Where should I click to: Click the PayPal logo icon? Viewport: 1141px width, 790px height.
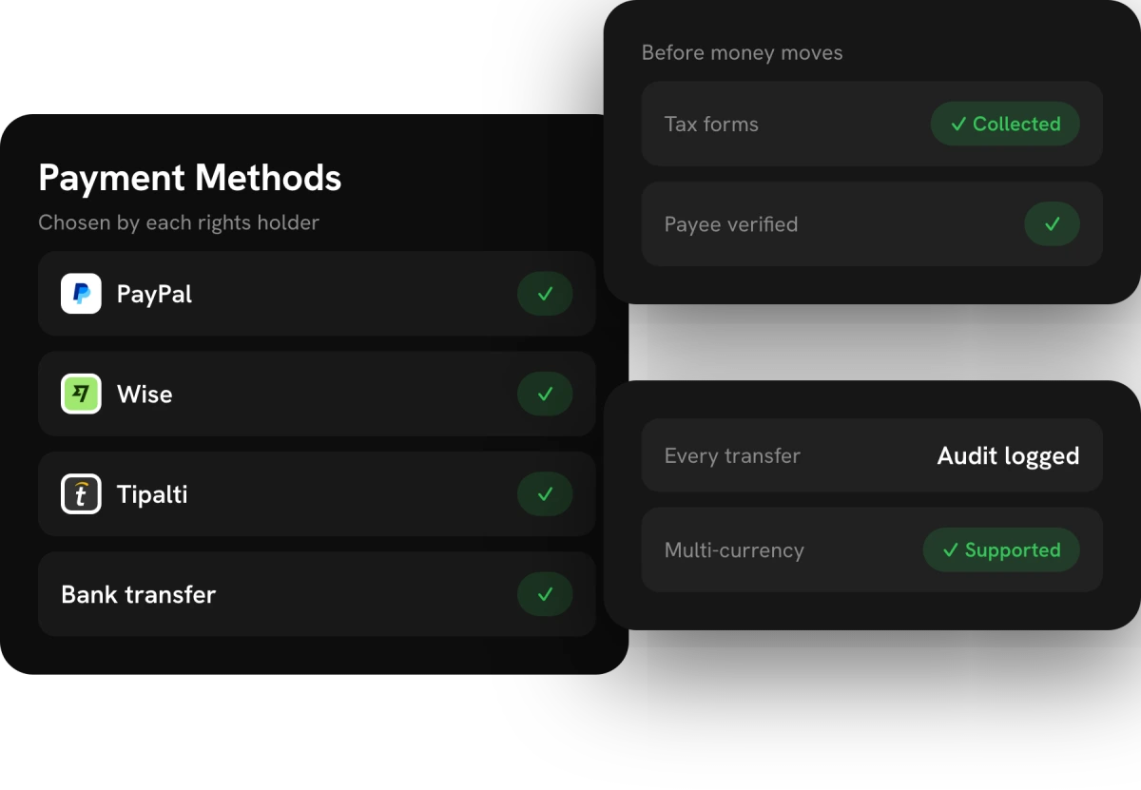81,294
